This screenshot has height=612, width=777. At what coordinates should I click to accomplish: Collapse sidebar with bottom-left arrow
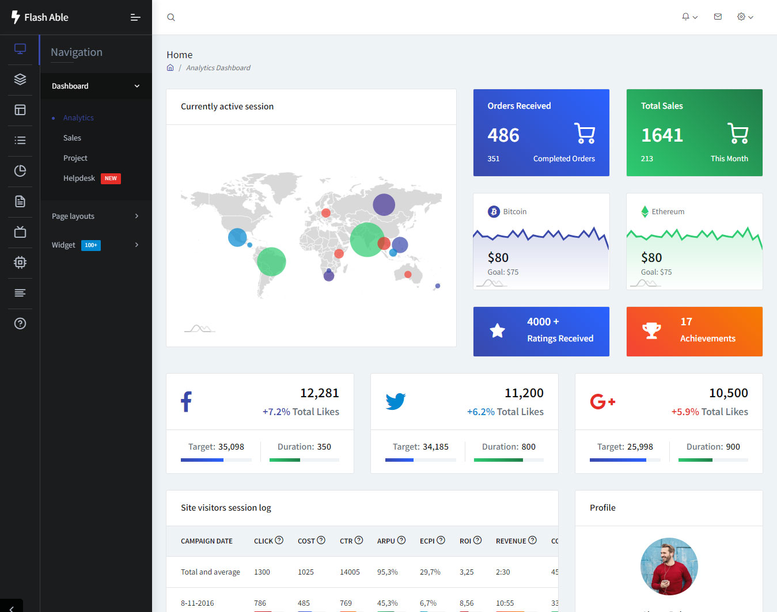point(12,607)
